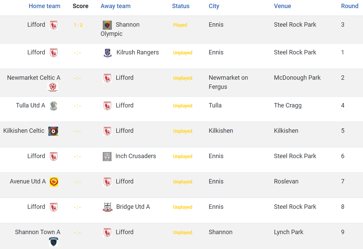Screen dimensions: 363x249
Task: Sort by the Status column header
Action: tap(180, 6)
